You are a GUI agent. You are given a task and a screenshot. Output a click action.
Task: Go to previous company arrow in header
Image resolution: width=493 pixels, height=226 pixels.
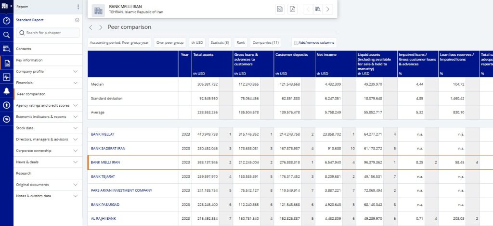pos(308,9)
